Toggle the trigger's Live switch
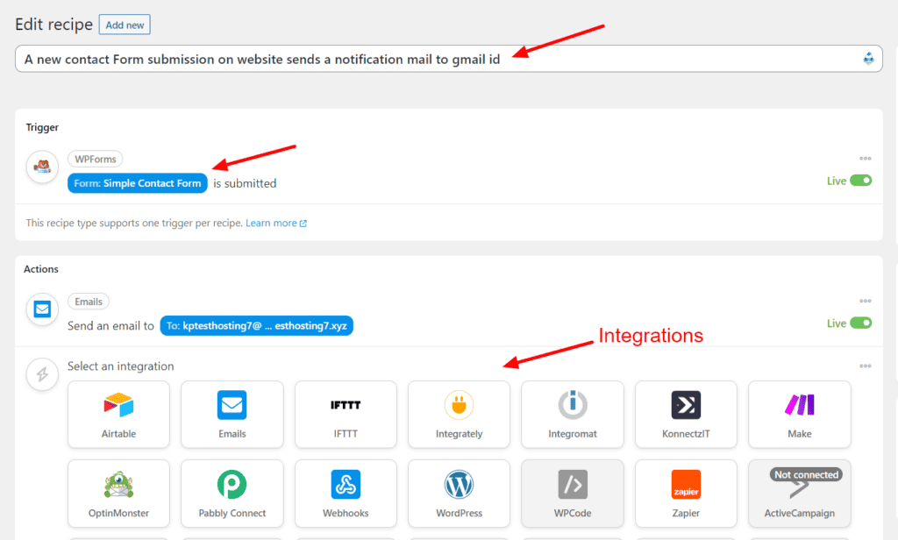This screenshot has width=898, height=540. (859, 180)
